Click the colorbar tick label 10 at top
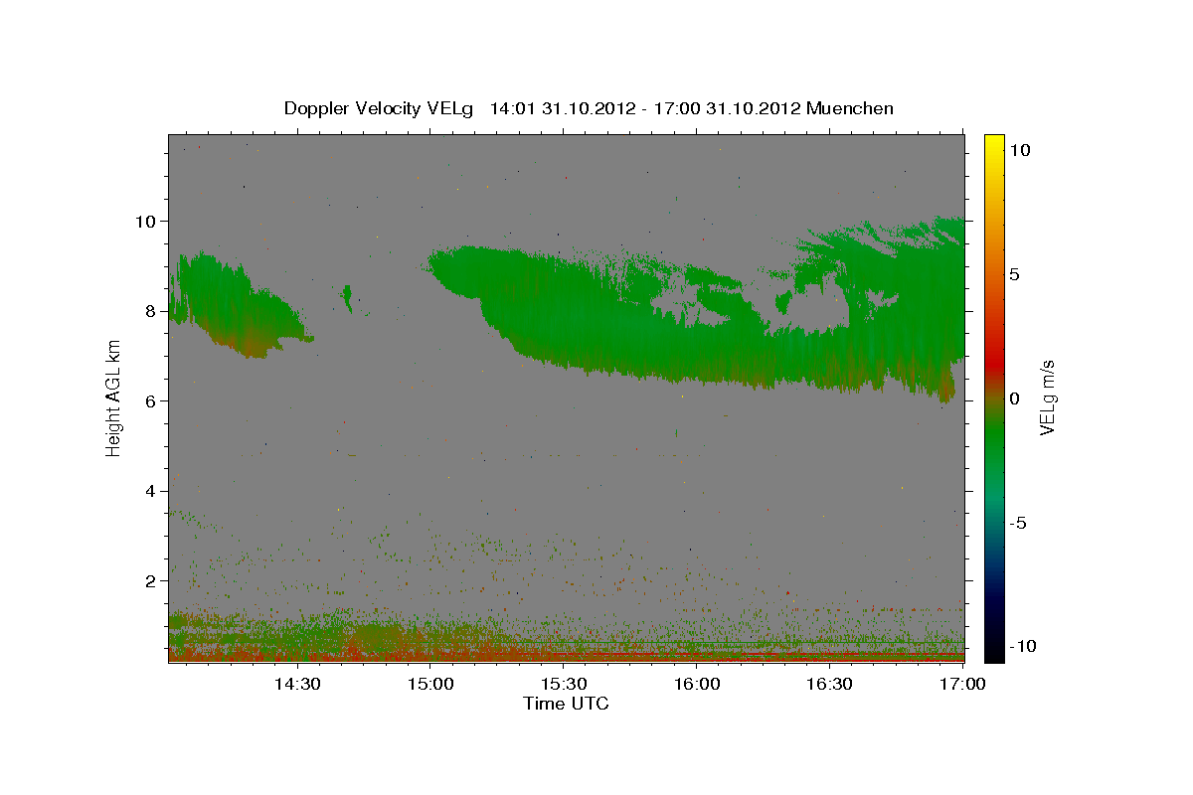The image size is (1193, 795). tap(1020, 150)
